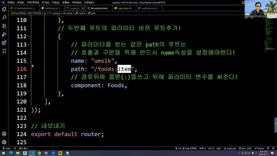Image resolution: width=277 pixels, height=156 pixels.
Task: Click the path breadcrumb item
Action: (92, 13)
